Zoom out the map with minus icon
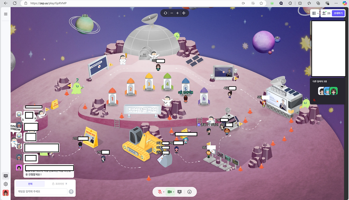The width and height of the screenshot is (349, 200). coord(172,13)
